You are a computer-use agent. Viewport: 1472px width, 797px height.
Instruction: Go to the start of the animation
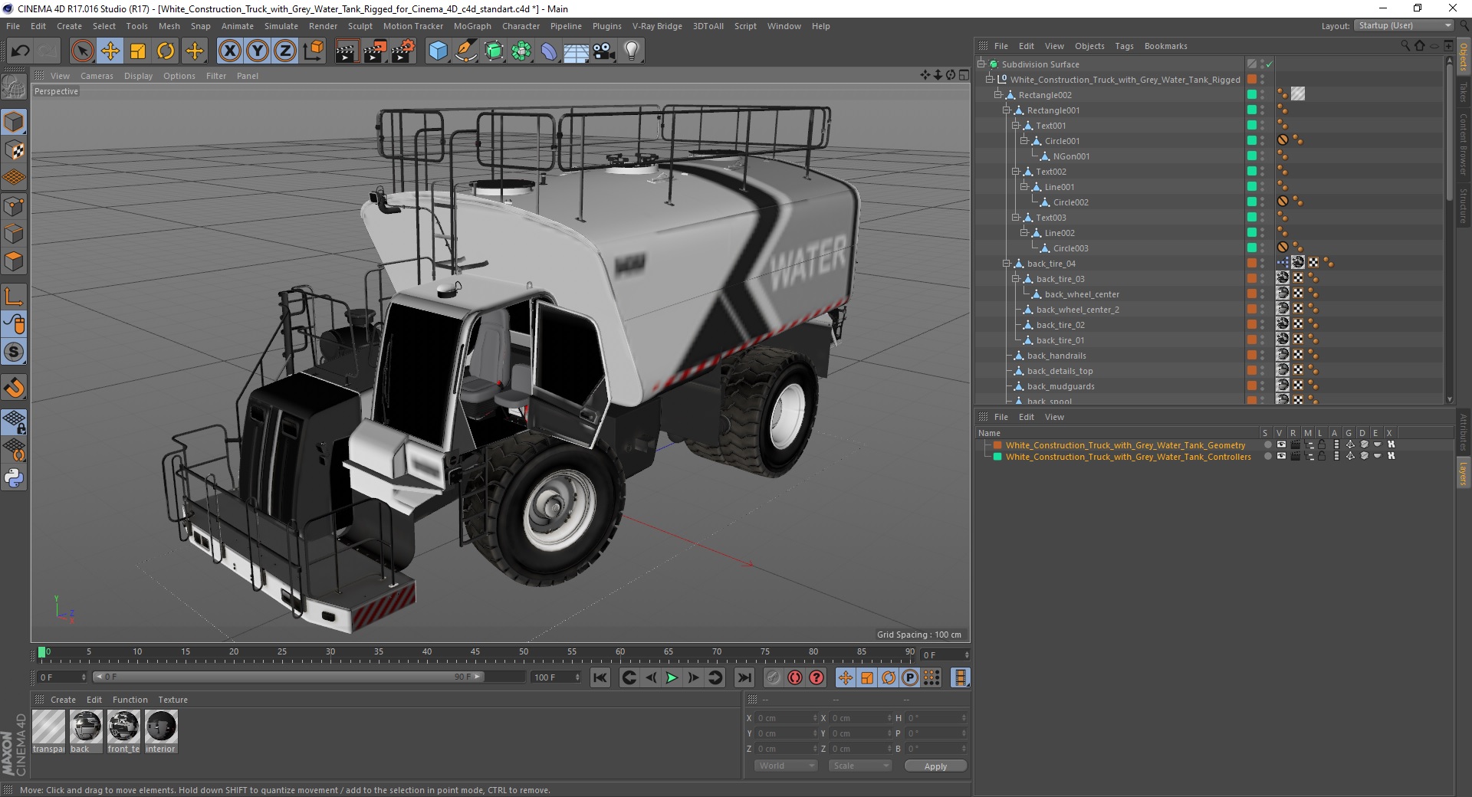tap(600, 677)
